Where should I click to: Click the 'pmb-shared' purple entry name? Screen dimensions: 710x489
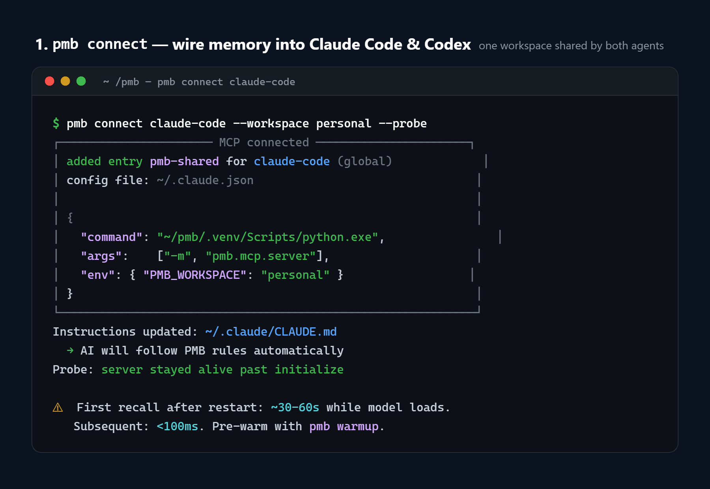click(184, 161)
